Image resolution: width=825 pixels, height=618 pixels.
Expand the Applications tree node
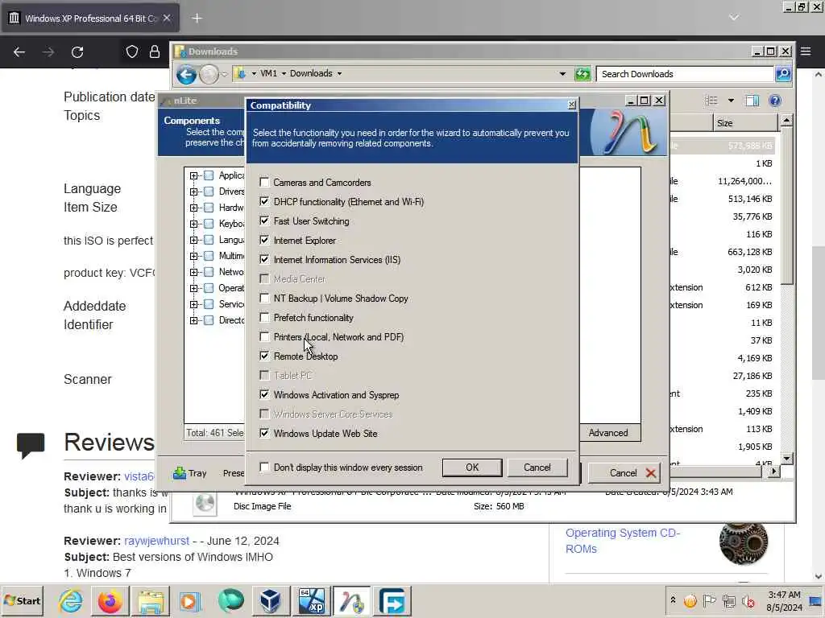(193, 175)
